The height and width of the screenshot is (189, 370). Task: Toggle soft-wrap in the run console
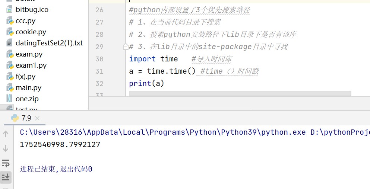[x=6, y=163]
